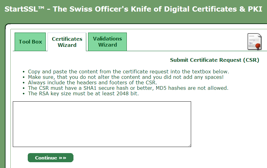
Task: Click the 'do not alter the content' instruction
Action: tap(126, 77)
